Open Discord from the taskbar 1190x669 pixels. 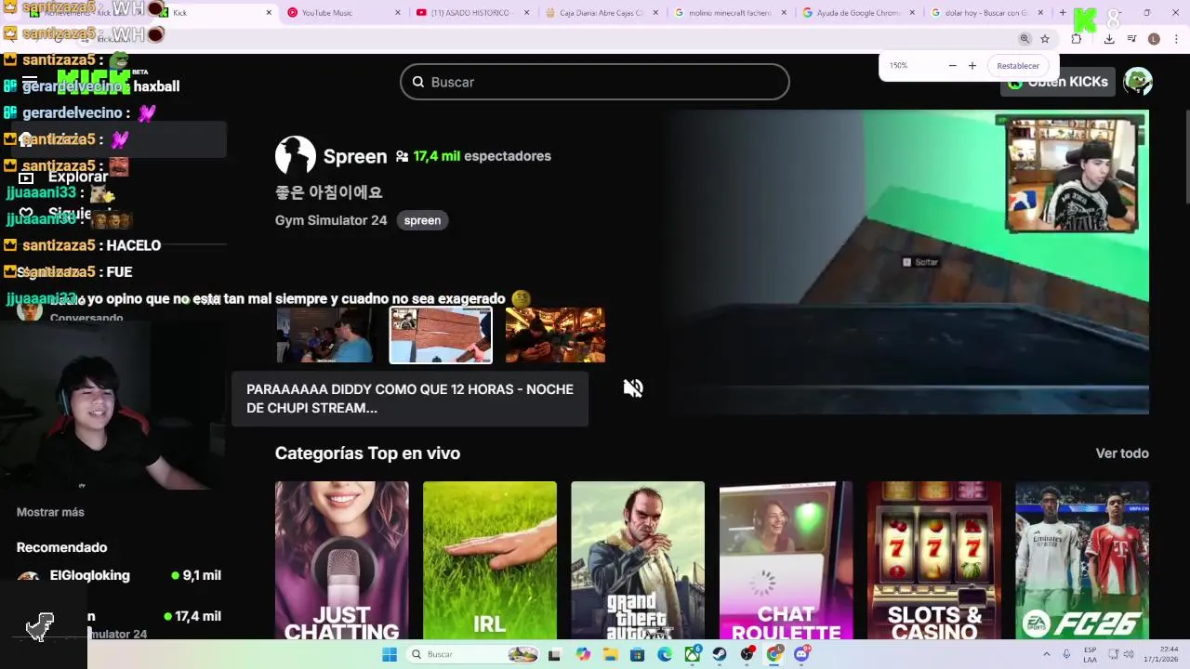(x=801, y=654)
